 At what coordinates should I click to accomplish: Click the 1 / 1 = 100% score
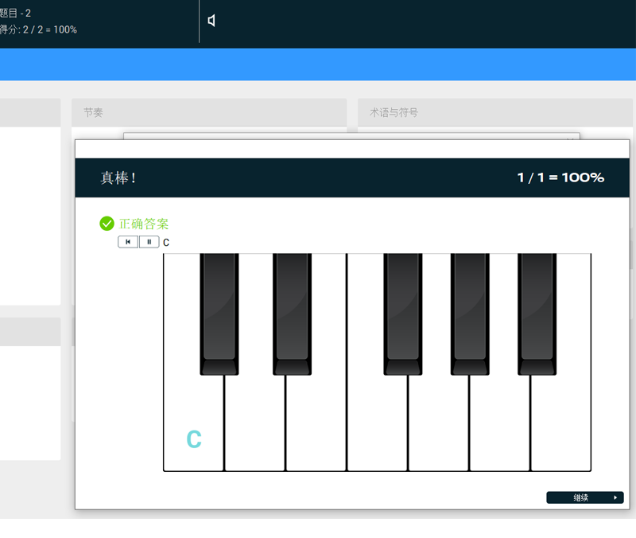(560, 177)
